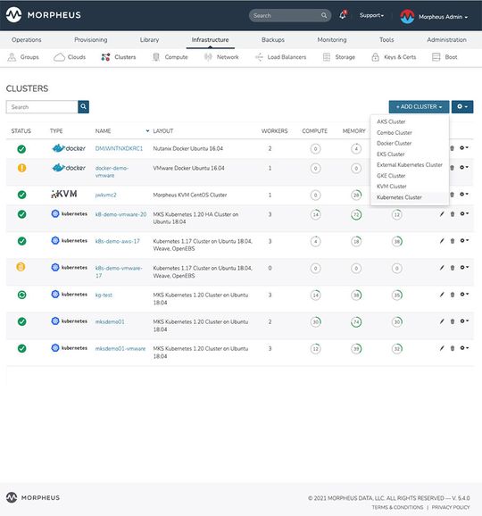Open the docker-demo-vmware cluster link
This screenshot has height=516, width=482.
point(112,171)
